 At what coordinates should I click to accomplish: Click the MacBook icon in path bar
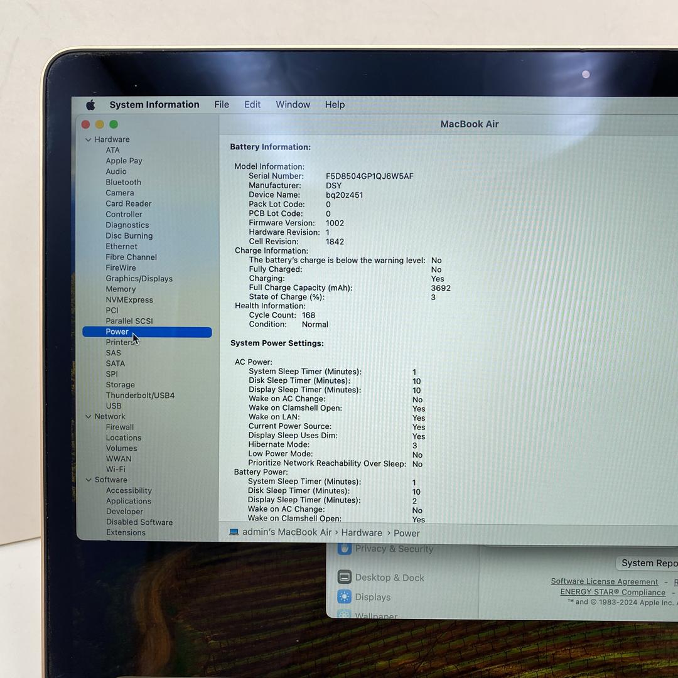[x=234, y=532]
